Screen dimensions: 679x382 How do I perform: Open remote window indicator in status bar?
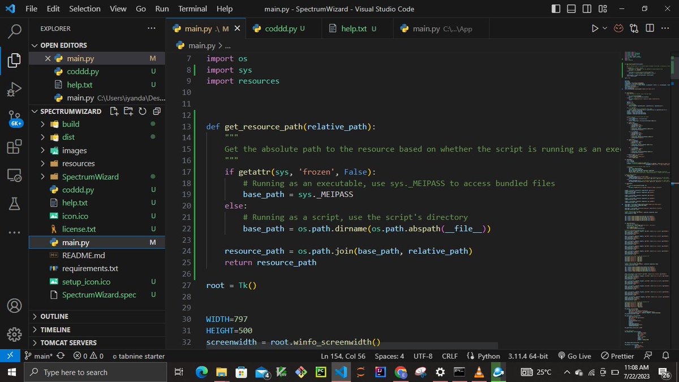(x=10, y=356)
